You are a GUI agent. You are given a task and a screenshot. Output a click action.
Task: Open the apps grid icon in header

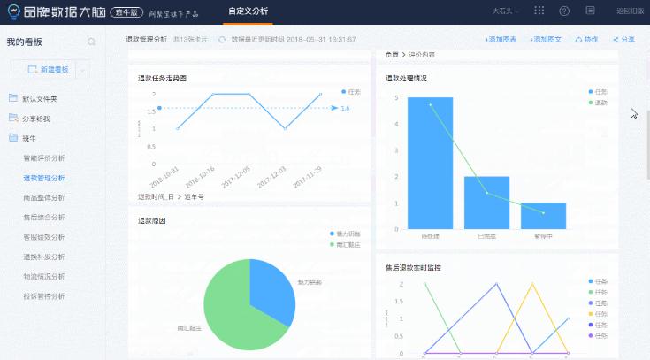coord(539,11)
